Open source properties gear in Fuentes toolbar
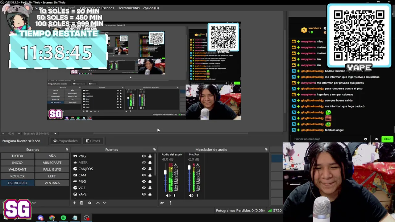395x222 pixels. (x=89, y=203)
